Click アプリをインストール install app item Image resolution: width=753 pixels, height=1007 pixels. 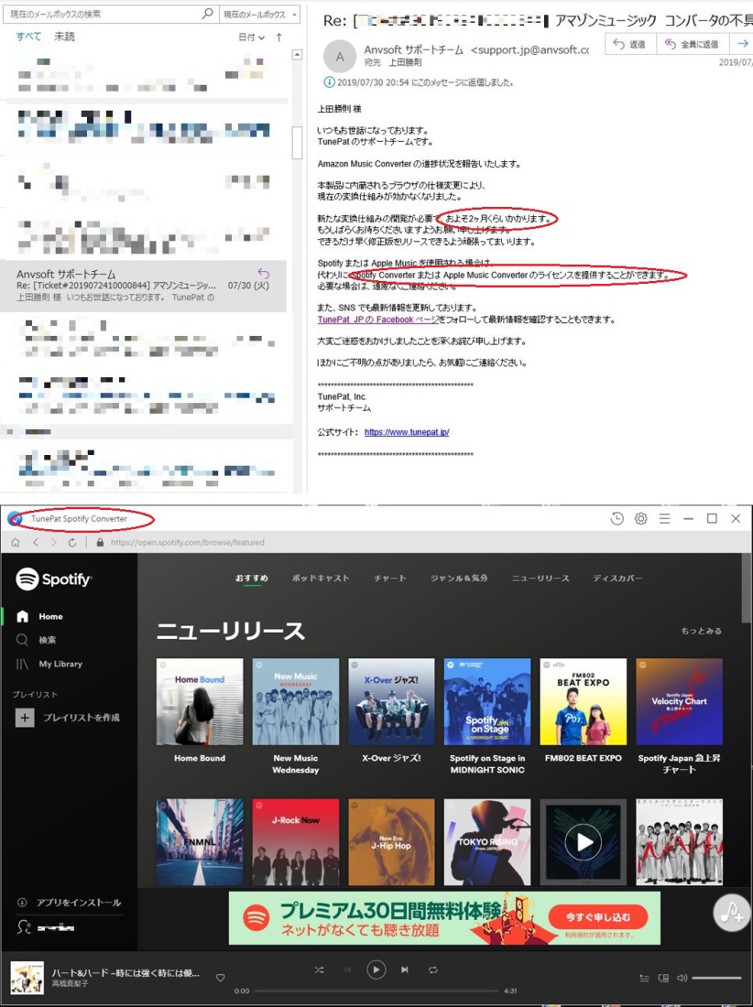(69, 903)
